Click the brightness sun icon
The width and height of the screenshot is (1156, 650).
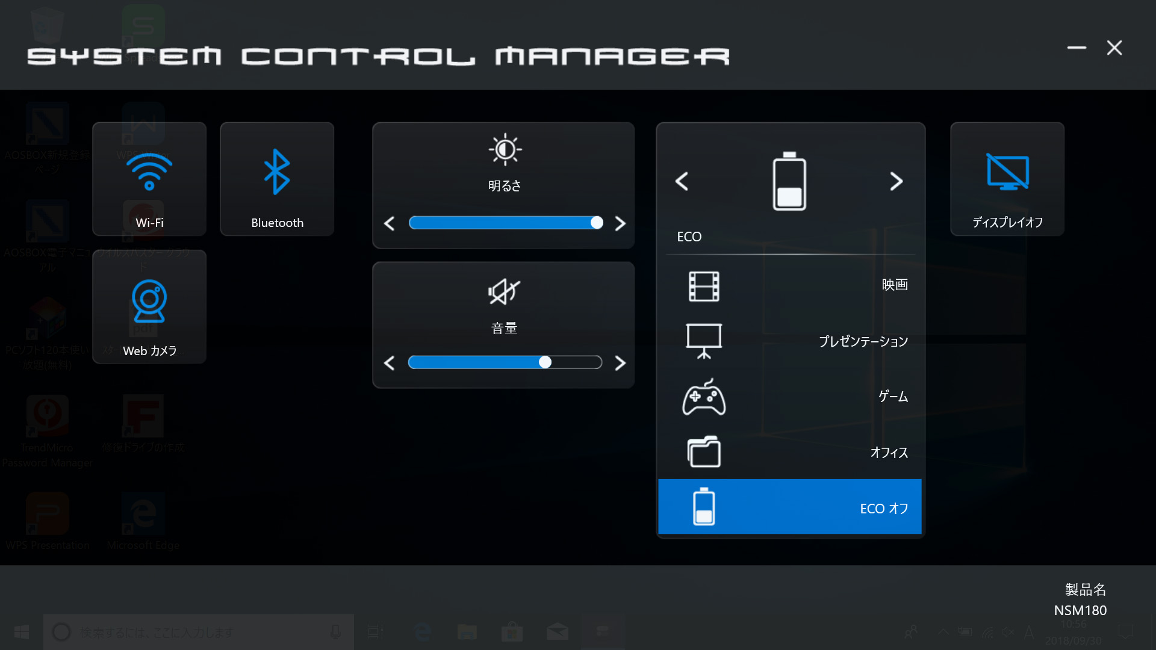[504, 149]
